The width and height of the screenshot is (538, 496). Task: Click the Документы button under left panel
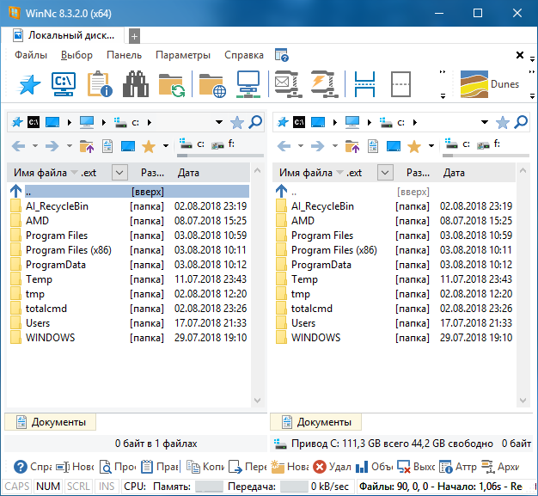click(x=51, y=422)
